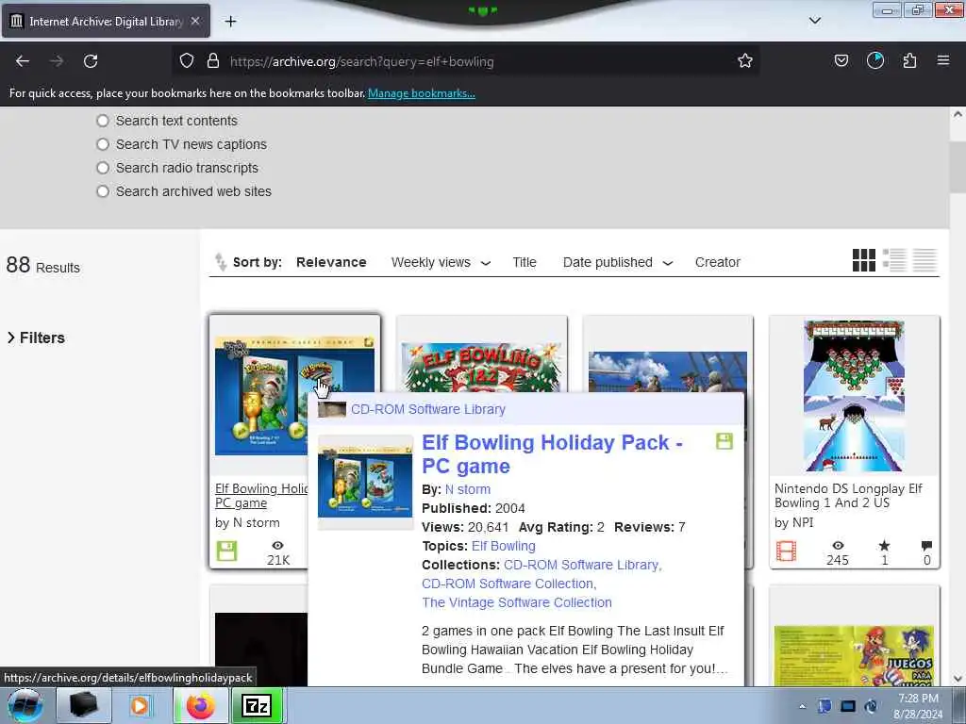The width and height of the screenshot is (966, 724).
Task: Bookmark this page with the star icon
Action: (745, 60)
